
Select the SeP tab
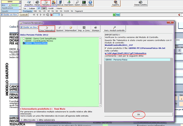tap(44, 8)
